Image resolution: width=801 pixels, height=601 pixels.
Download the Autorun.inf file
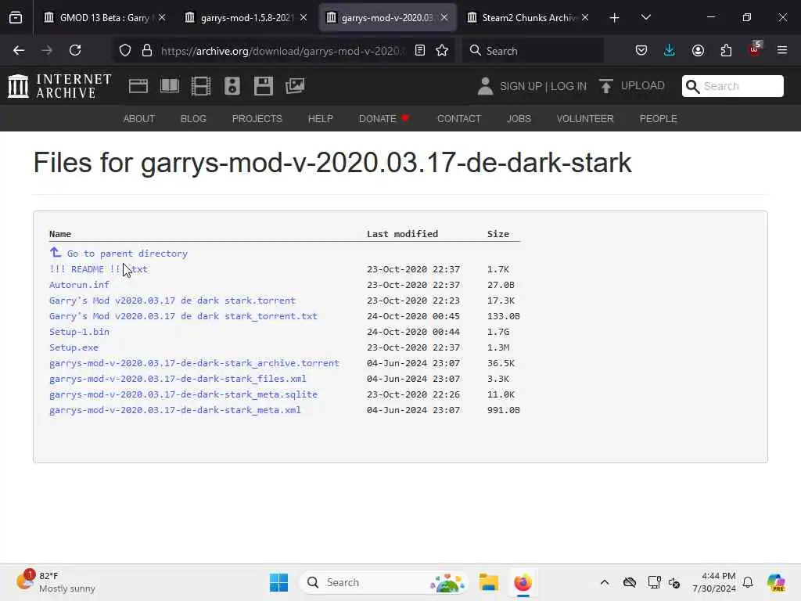[79, 285]
